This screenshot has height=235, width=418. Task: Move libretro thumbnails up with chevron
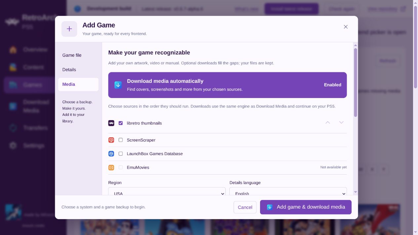327,122
